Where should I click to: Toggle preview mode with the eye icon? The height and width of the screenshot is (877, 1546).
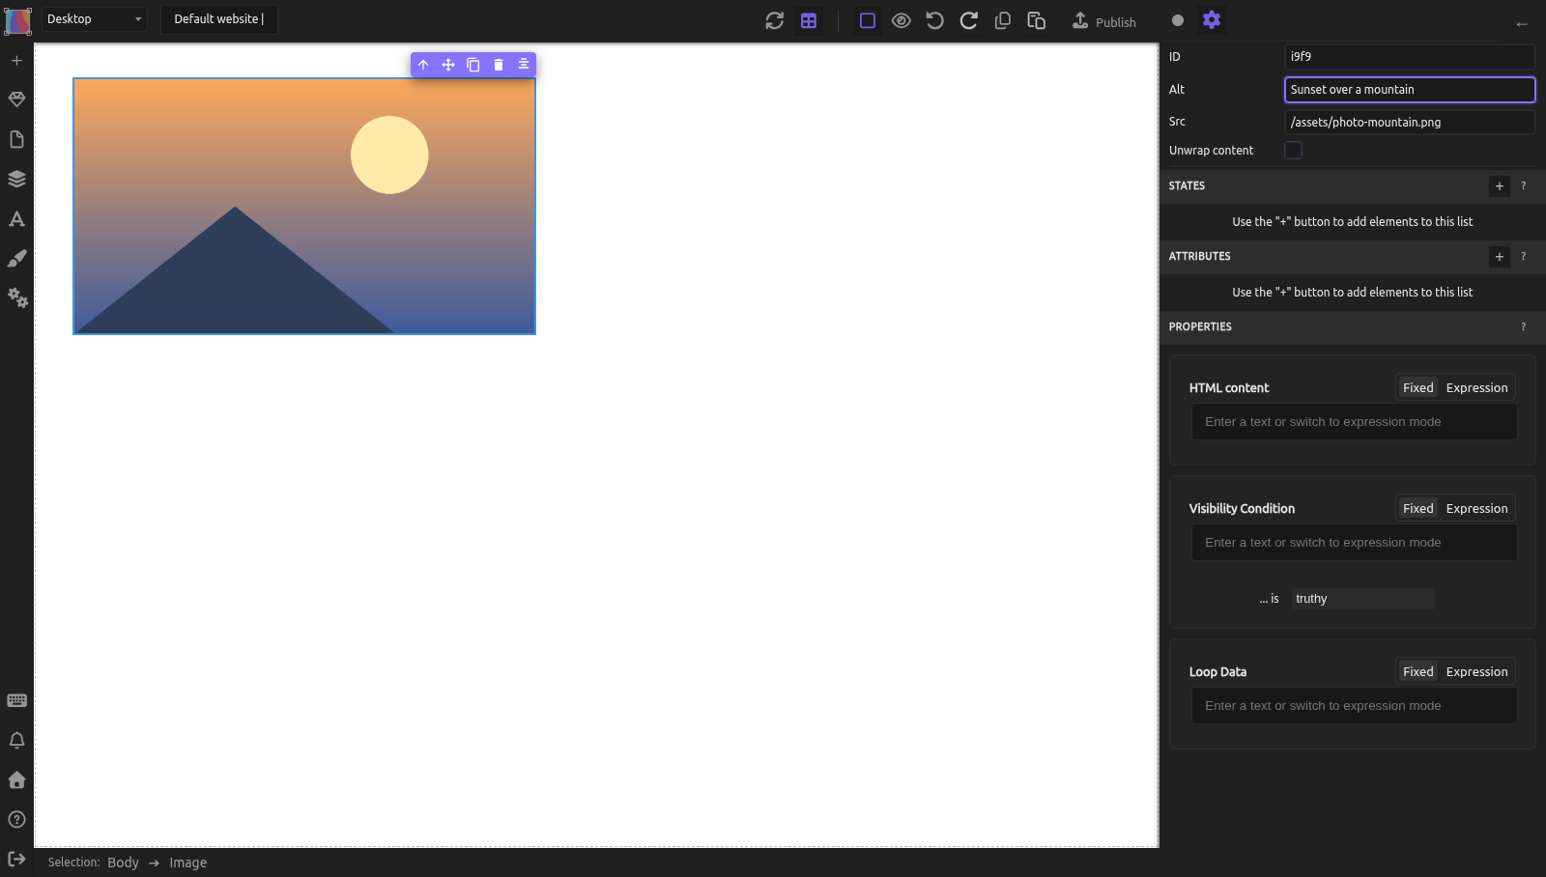tap(902, 20)
